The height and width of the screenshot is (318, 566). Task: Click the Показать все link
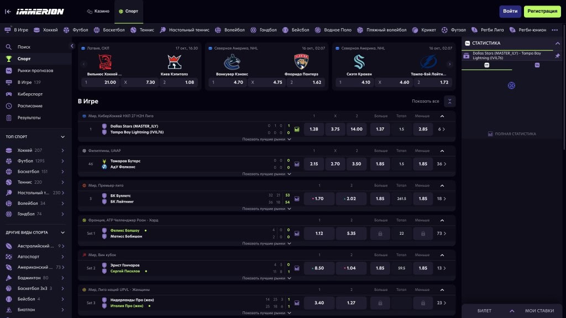click(425, 102)
